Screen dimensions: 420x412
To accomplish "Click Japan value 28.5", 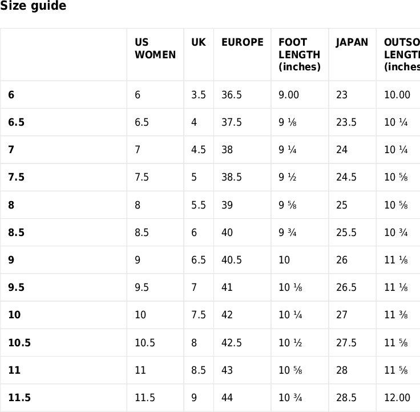I will click(346, 398).
